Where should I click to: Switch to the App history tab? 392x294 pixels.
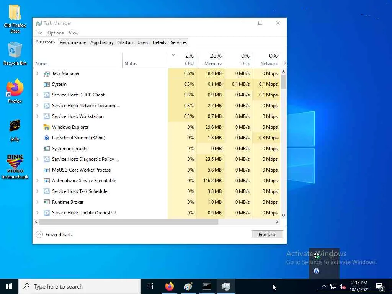click(102, 42)
